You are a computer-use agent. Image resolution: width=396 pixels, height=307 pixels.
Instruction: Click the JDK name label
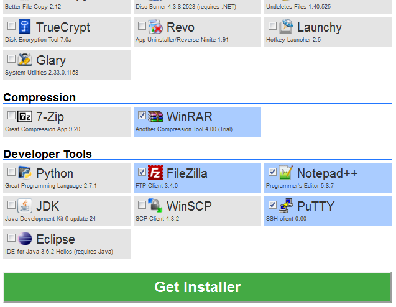click(x=47, y=206)
